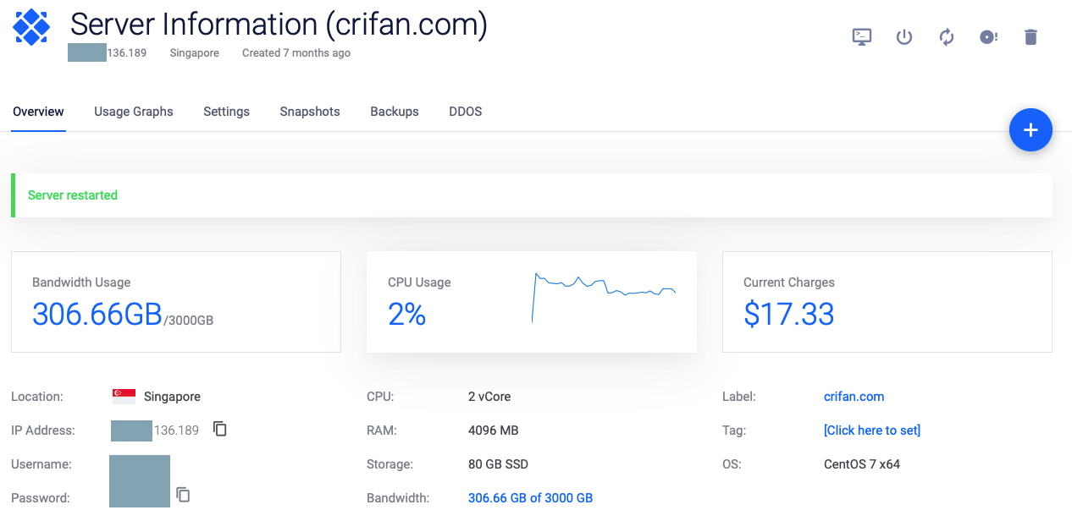Screen dimensions: 1072x521
Task: Switch to the Settings tab
Action: [x=226, y=112]
